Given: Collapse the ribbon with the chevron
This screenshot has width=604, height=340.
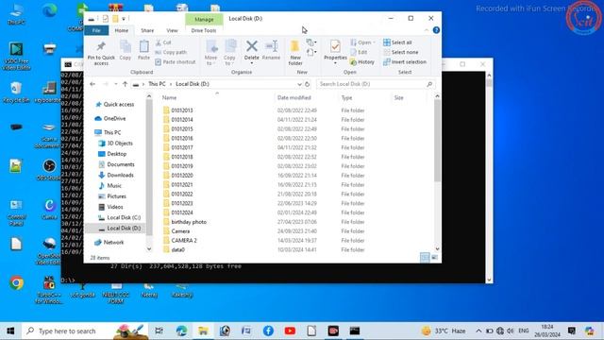Looking at the screenshot, I should point(427,30).
